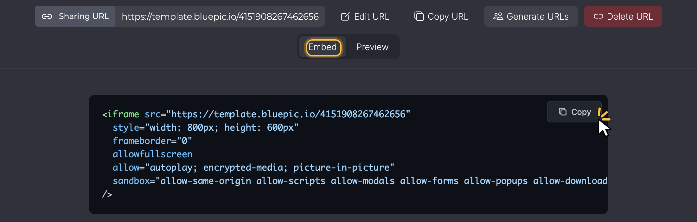The width and height of the screenshot is (697, 222).
Task: Click the closing /> tag
Action: click(x=107, y=194)
